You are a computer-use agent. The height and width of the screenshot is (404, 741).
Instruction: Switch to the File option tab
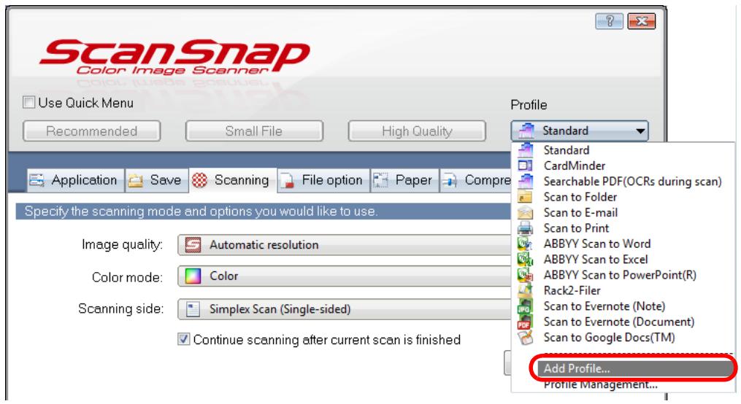323,180
